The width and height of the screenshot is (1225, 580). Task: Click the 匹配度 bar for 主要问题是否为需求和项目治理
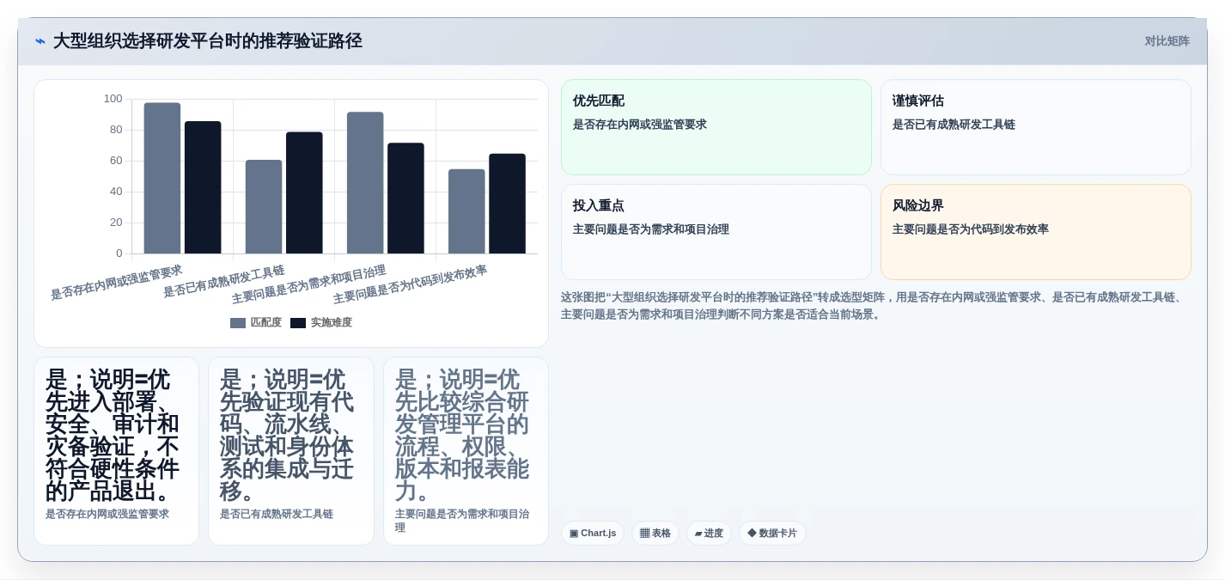(x=365, y=183)
